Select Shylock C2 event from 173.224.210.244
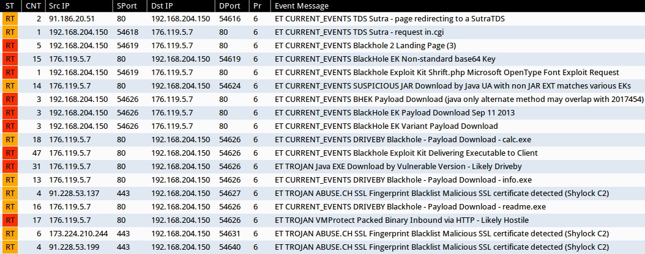 [x=442, y=233]
